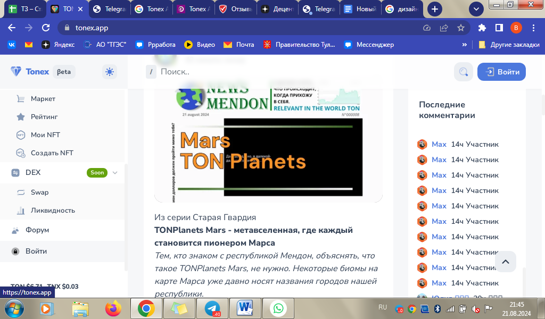Open Рейтинг star icon in sidebar
Screen dimensions: 545x319
21,117
